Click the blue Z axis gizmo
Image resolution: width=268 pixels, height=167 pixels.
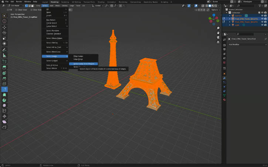214,15
